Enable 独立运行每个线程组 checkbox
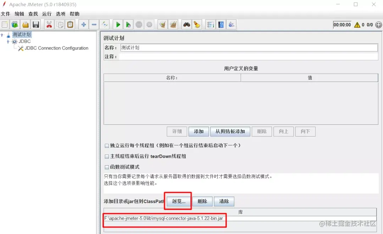Image resolution: width=383 pixels, height=234 pixels. (107, 146)
